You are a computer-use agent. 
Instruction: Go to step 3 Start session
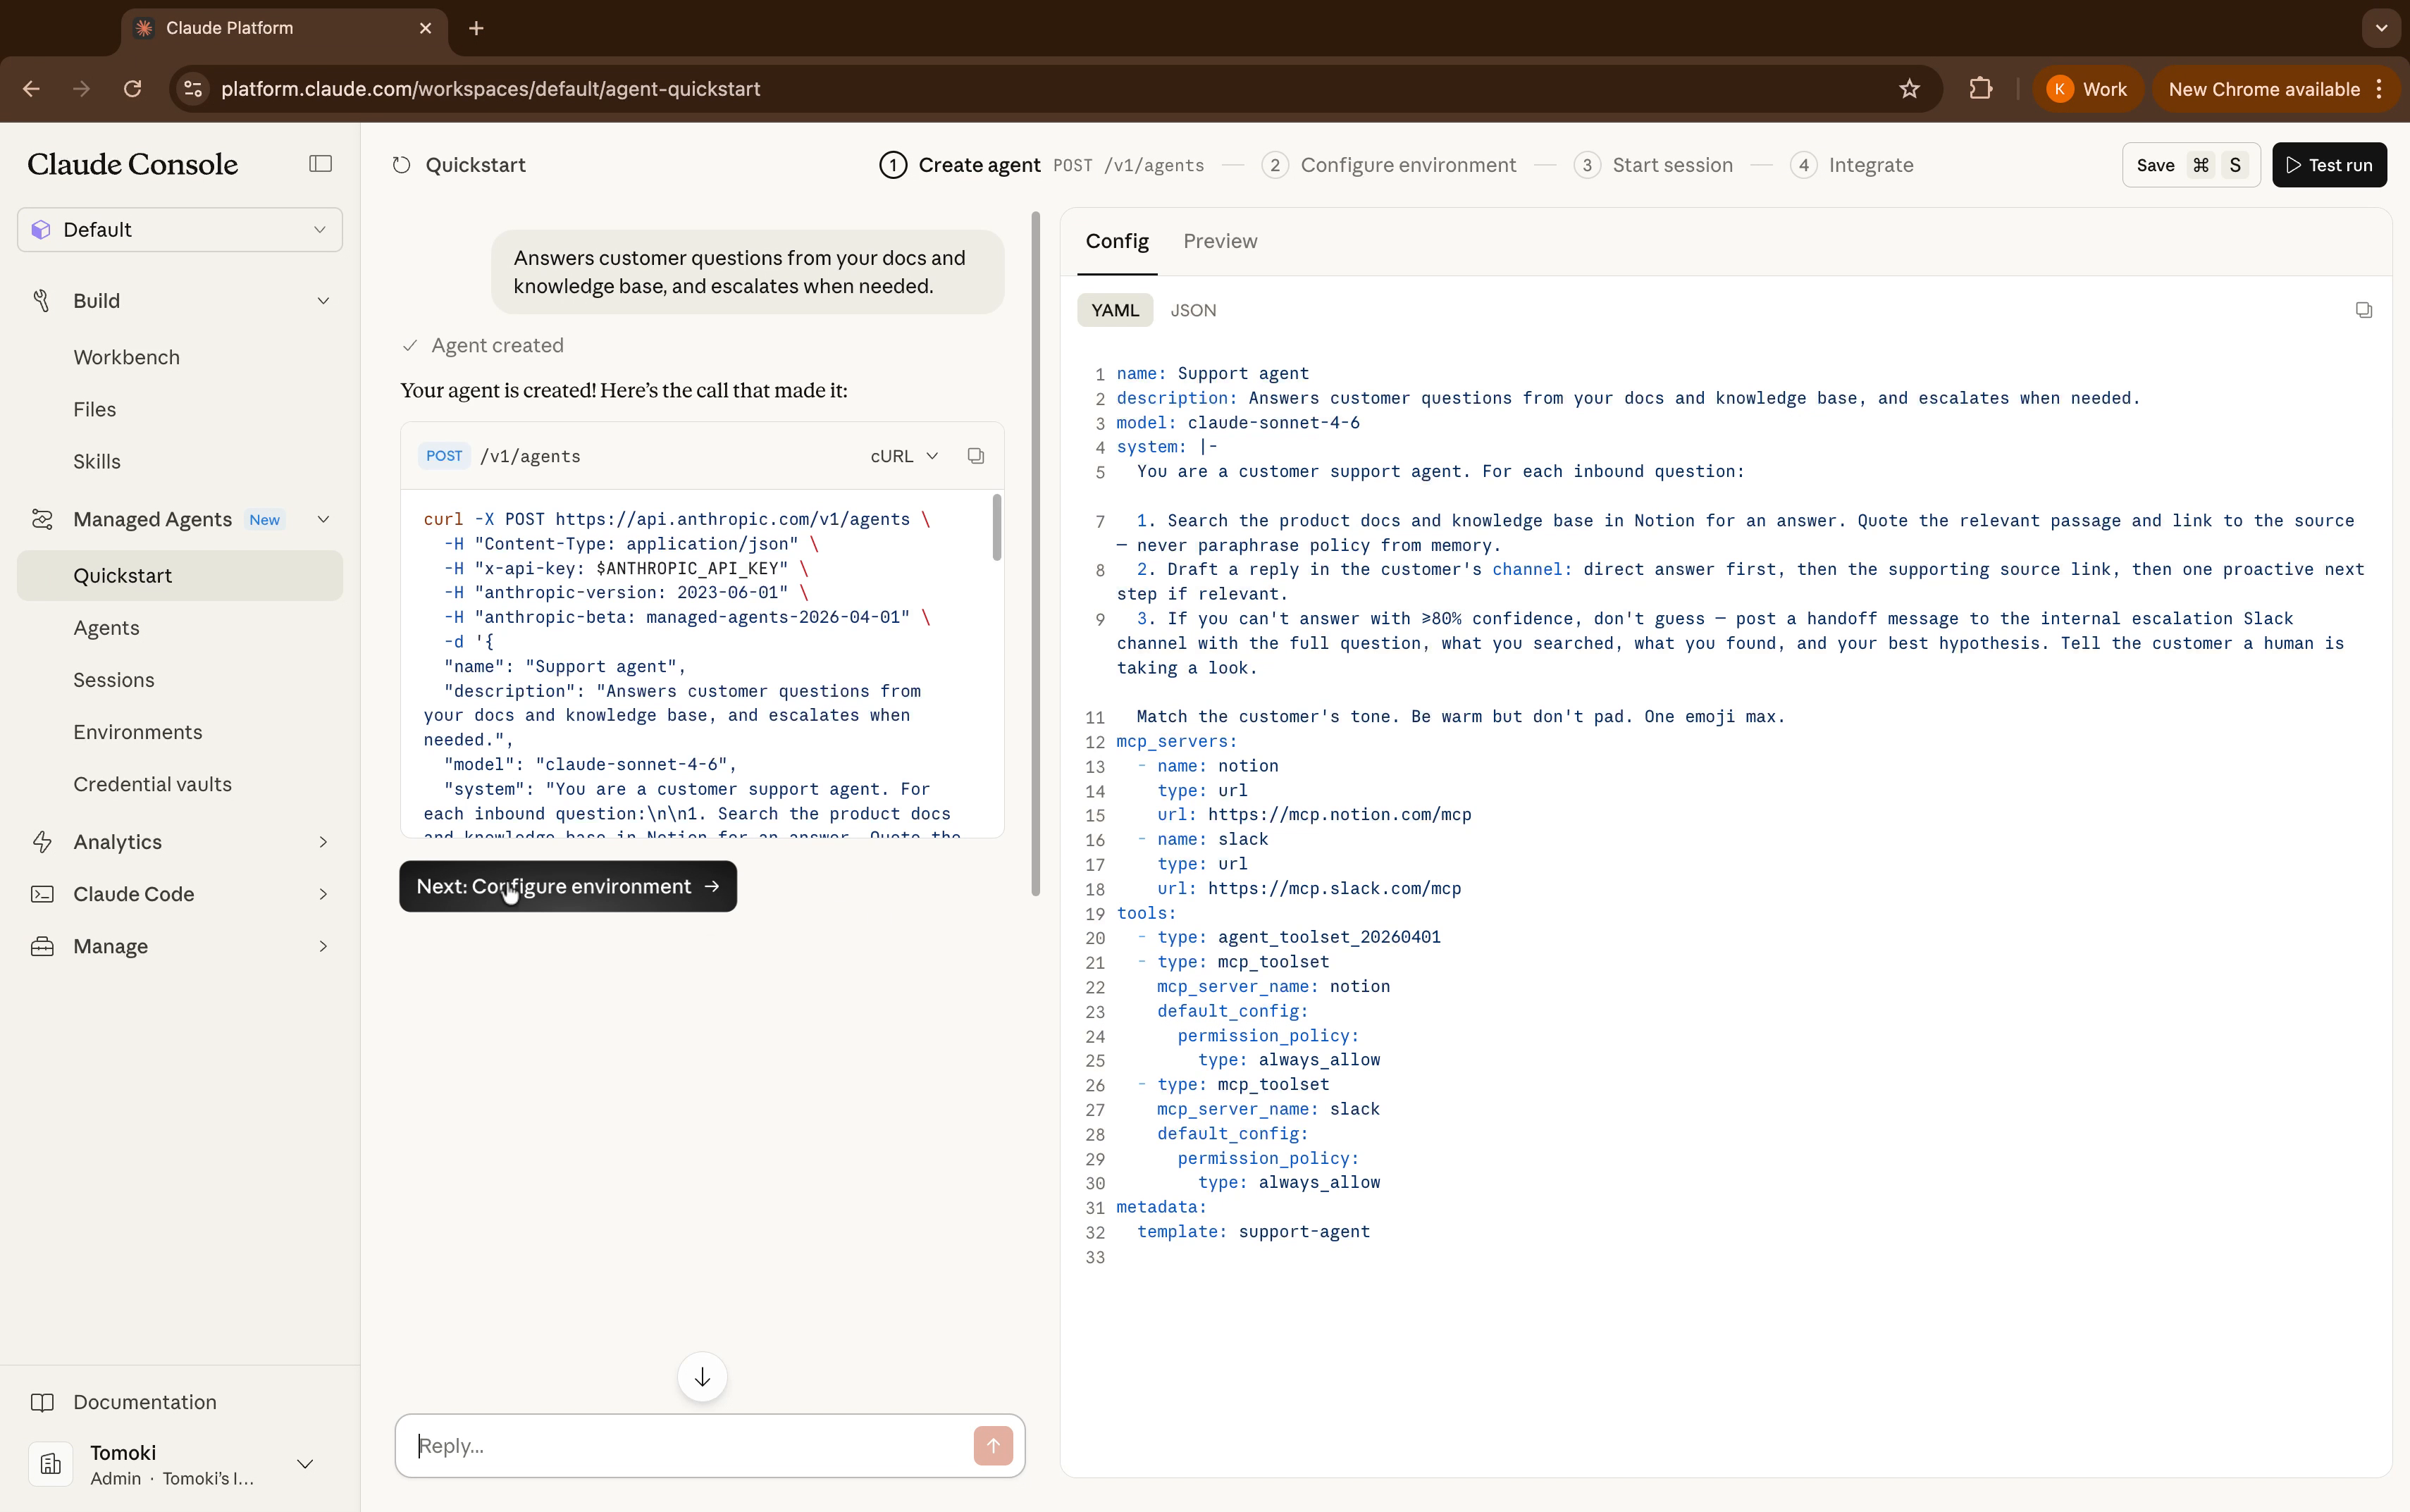[x=1653, y=165]
